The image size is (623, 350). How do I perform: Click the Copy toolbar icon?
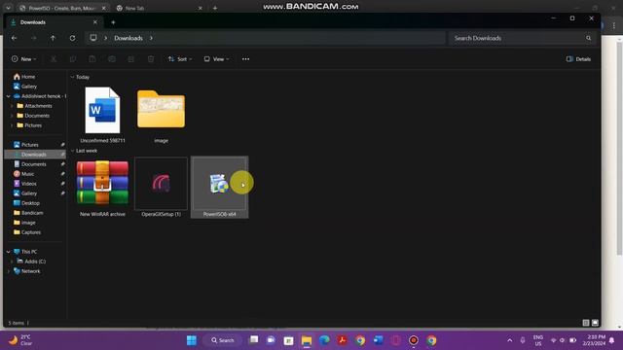pyautogui.click(x=73, y=59)
